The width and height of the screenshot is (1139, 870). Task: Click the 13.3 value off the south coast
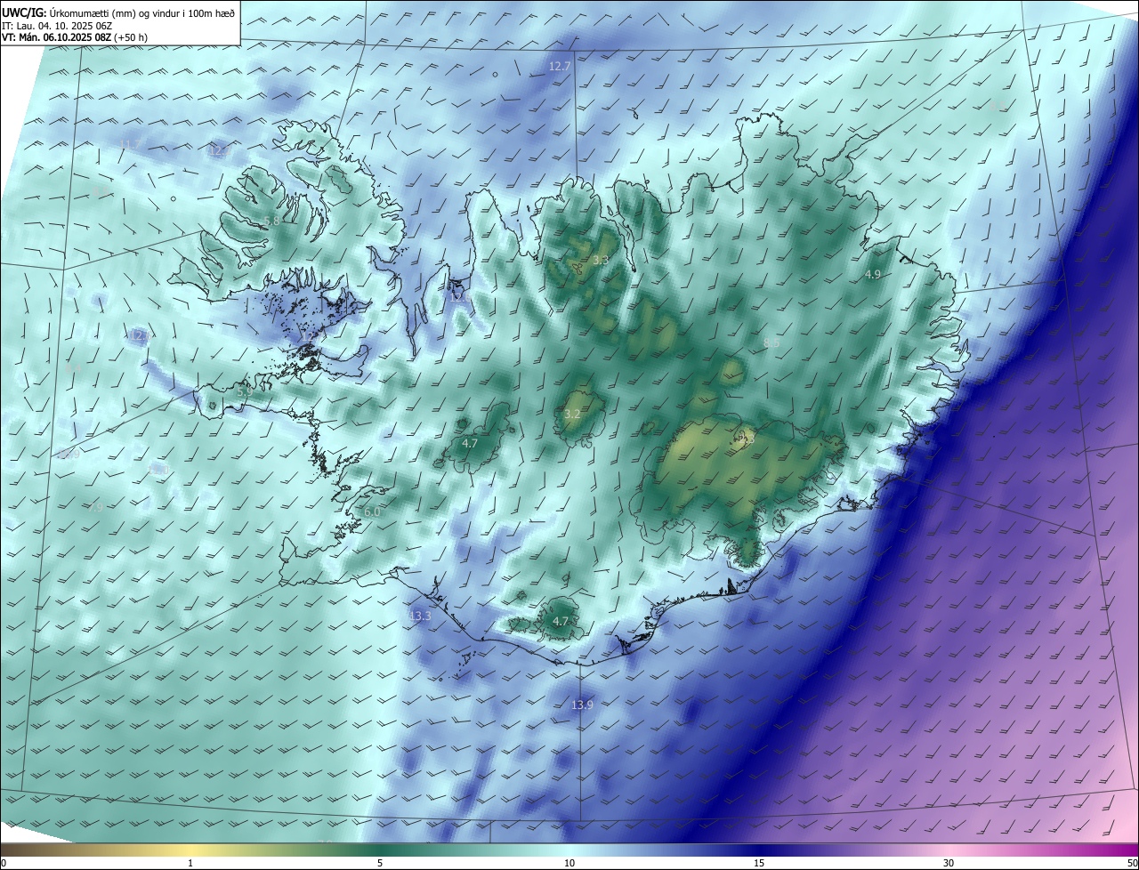[x=420, y=616]
